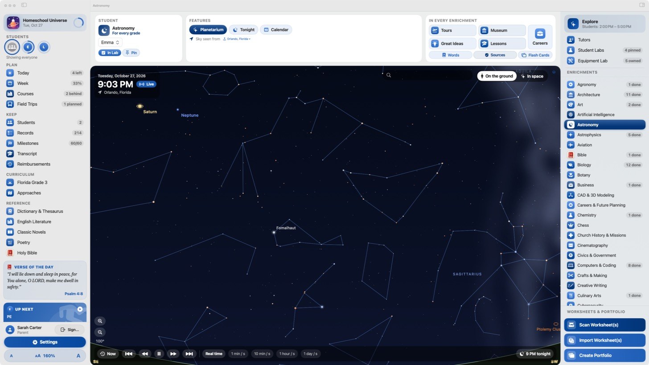Change the Orlando, Florida sky location dropdown

coord(237,39)
